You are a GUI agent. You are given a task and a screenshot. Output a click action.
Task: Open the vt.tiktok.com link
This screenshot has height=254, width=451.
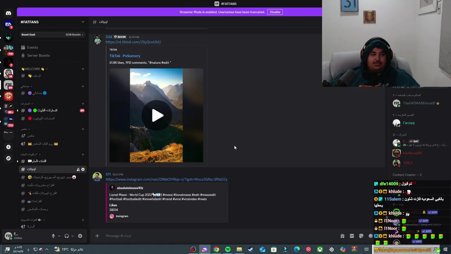tap(133, 42)
